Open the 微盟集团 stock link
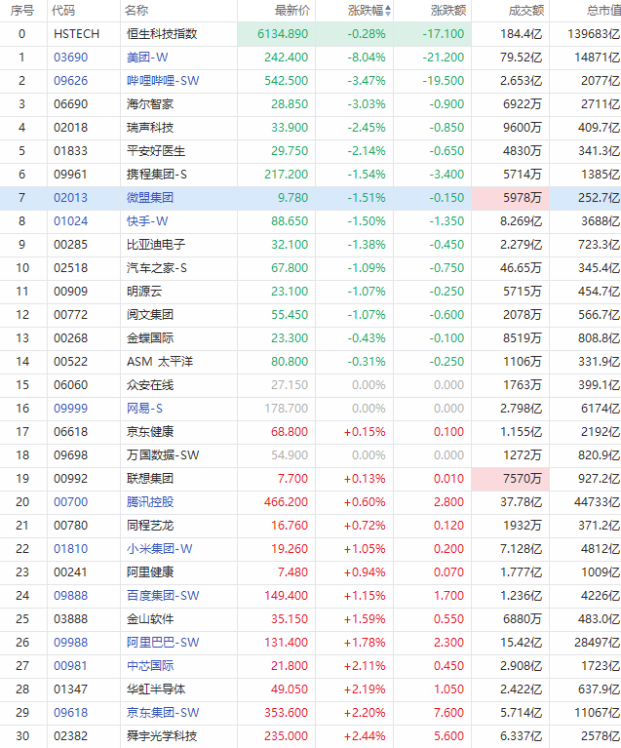Viewport: 621px width, 748px height. tap(150, 198)
